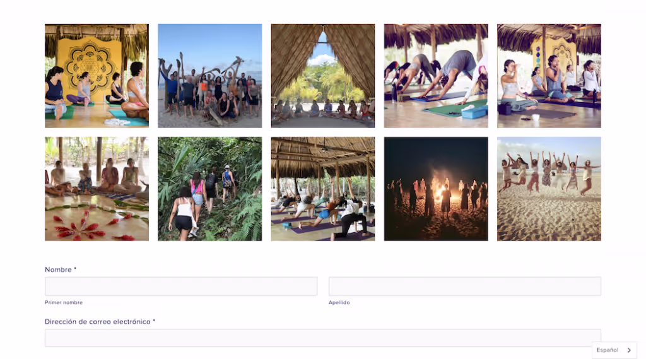Expand the Español language selector
Image resolution: width=646 pixels, height=359 pixels.
click(x=614, y=350)
